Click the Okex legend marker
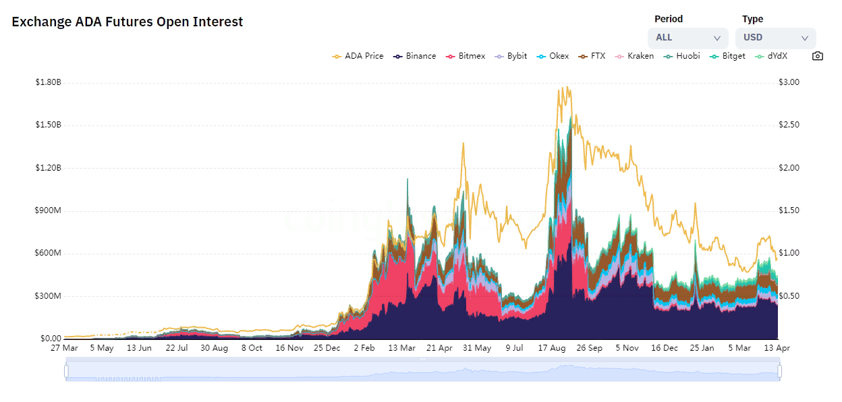Screen dimensions: 842x402 point(540,56)
